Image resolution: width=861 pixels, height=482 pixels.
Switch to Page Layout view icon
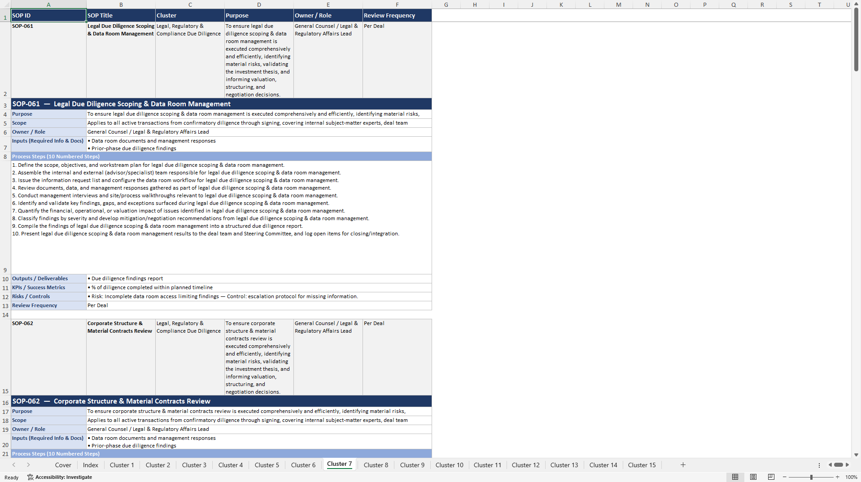(753, 477)
